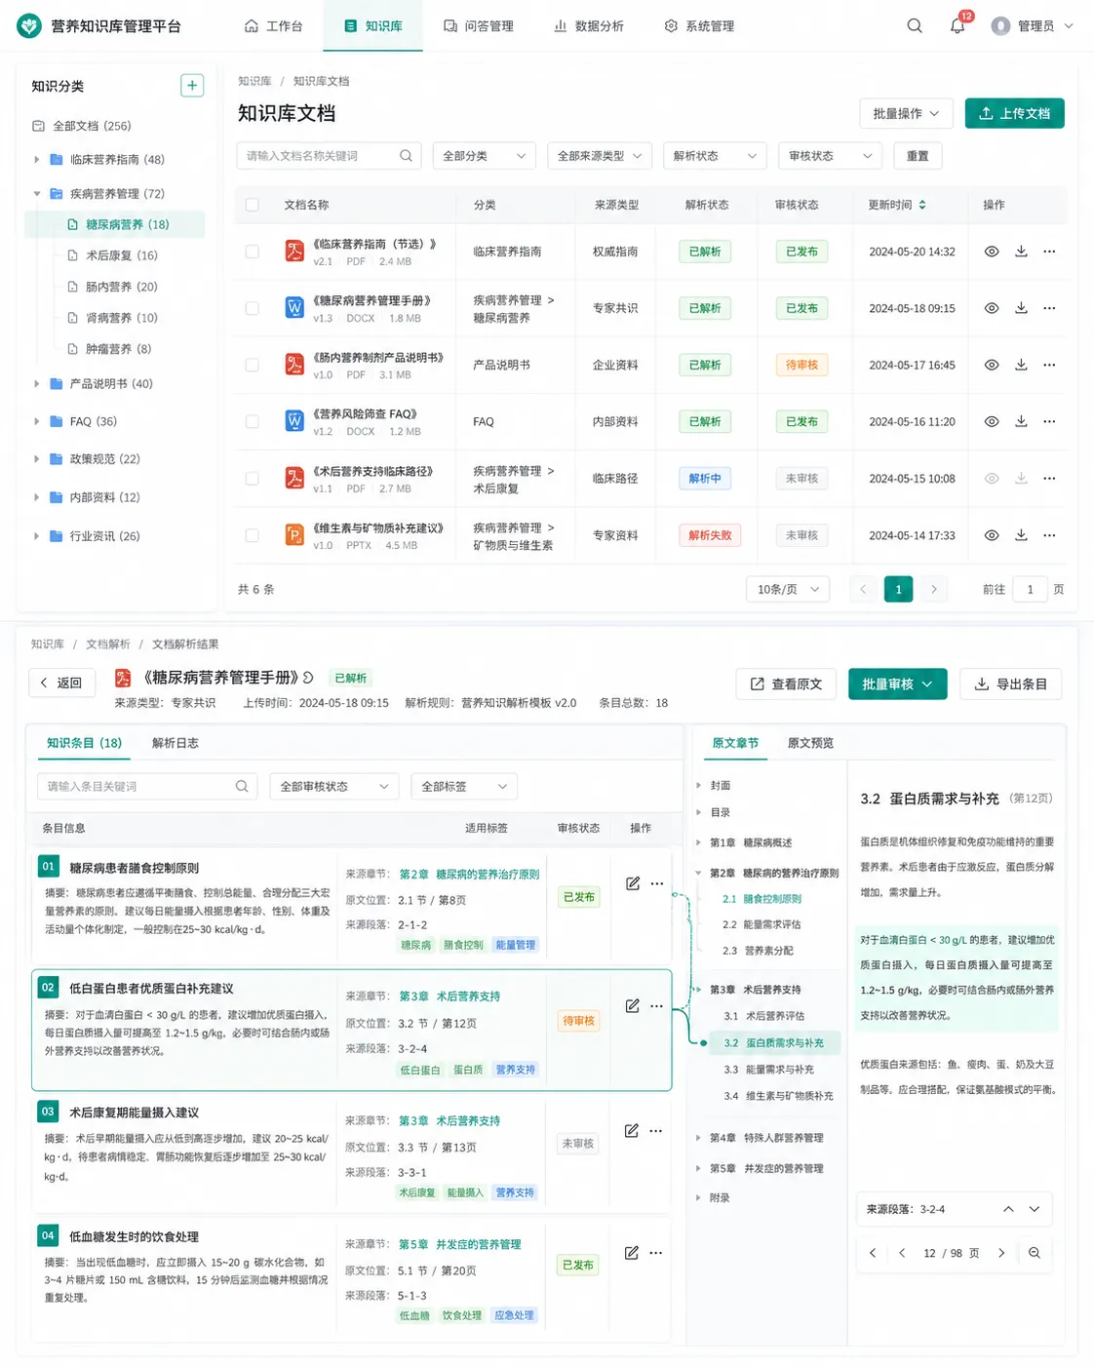Screen dimensions: 1094x1367
Task: Open more actions for 《维生素与矿物质补充建议》
Action: [1049, 535]
